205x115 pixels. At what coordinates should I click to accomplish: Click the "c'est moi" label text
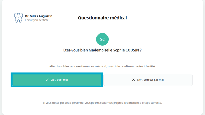pos(62,80)
